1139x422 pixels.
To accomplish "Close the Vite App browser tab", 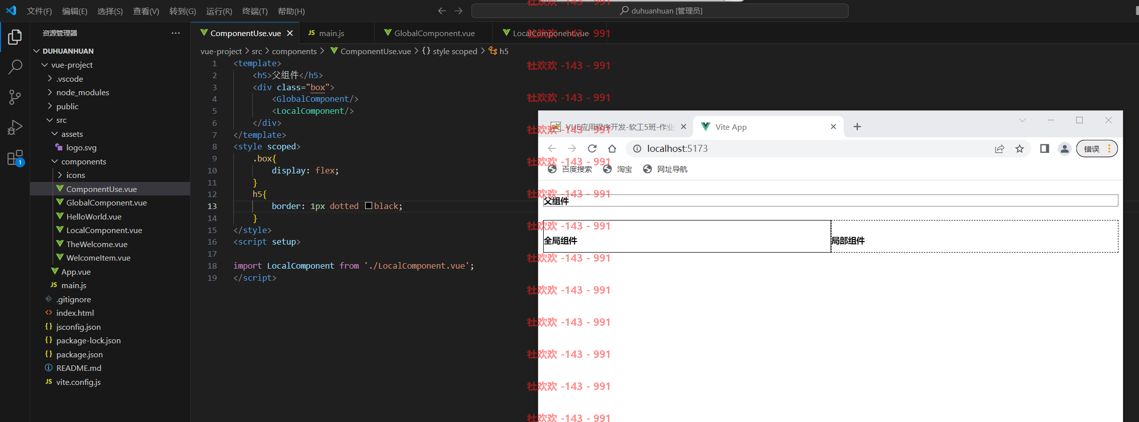I will (x=833, y=127).
